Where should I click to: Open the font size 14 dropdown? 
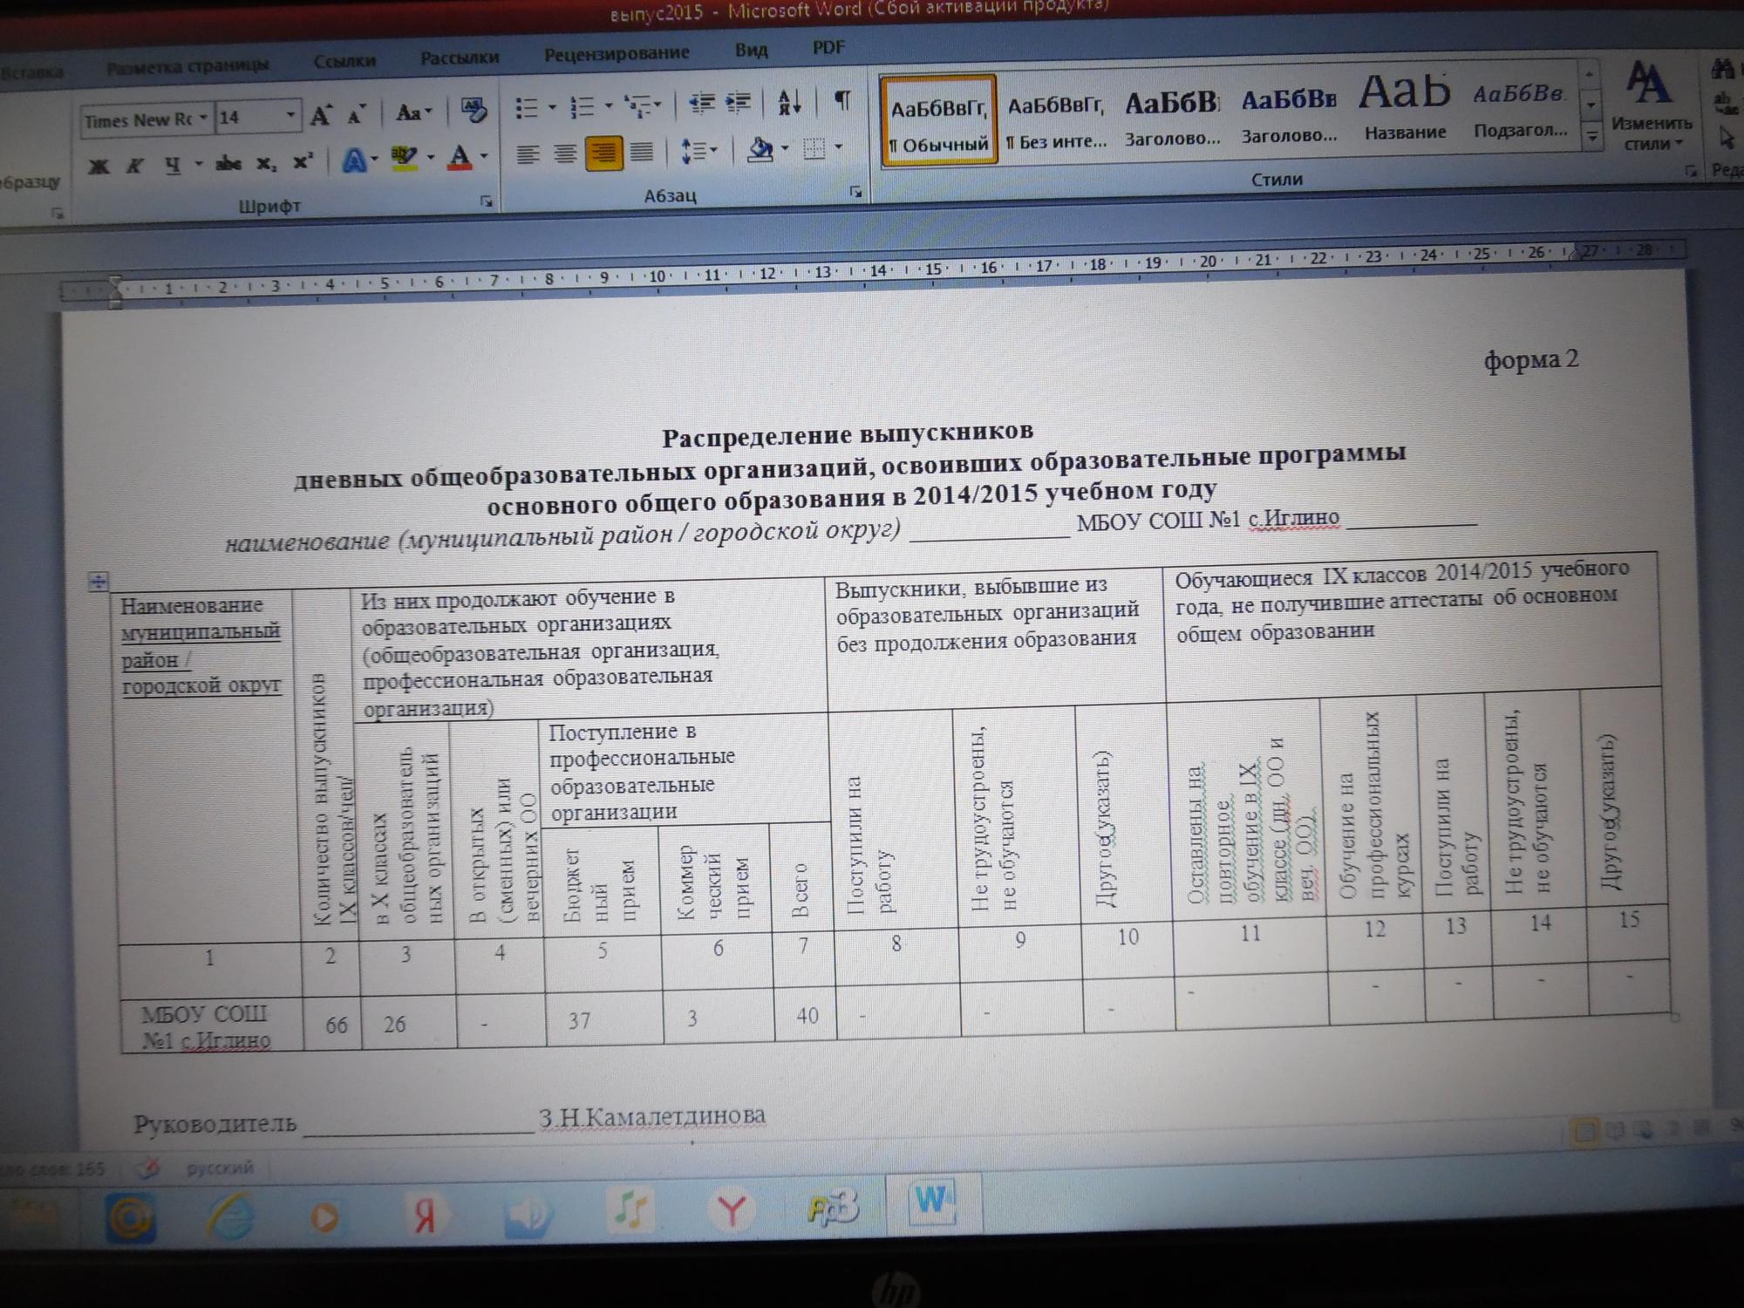pyautogui.click(x=290, y=116)
